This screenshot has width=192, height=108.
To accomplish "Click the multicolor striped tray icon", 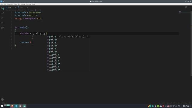I will 149,106.
